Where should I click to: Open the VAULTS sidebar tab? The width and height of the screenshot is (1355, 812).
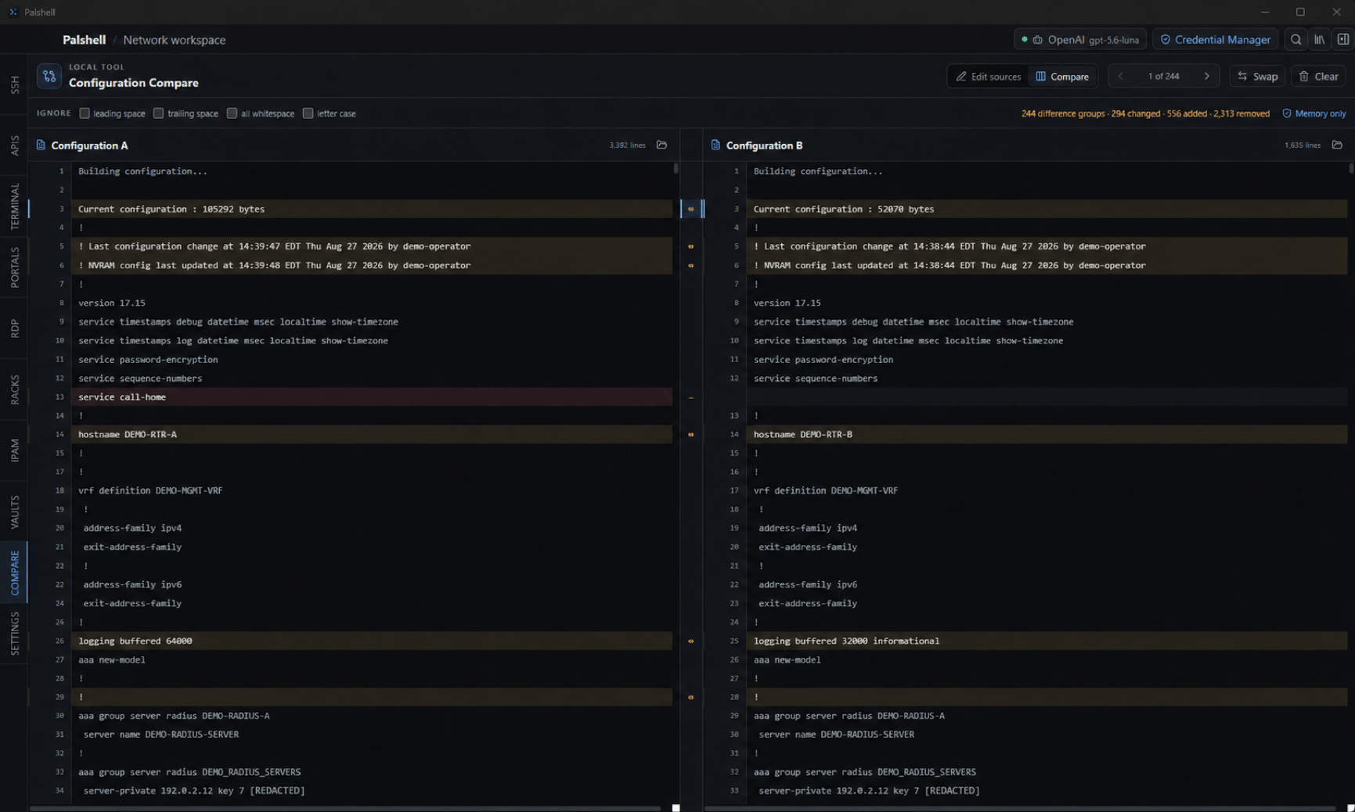click(14, 512)
